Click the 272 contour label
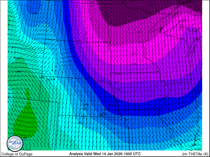 click(x=117, y=82)
